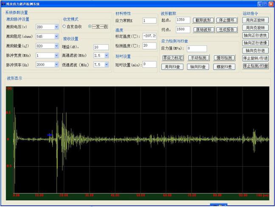
Task: Open the 激励能量(uJ) dropdown list
Action: (x=56, y=46)
